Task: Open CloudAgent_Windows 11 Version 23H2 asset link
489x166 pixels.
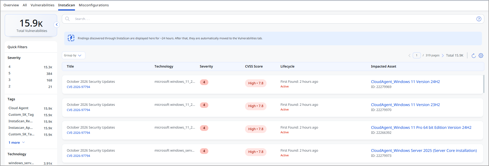Action: pos(405,105)
